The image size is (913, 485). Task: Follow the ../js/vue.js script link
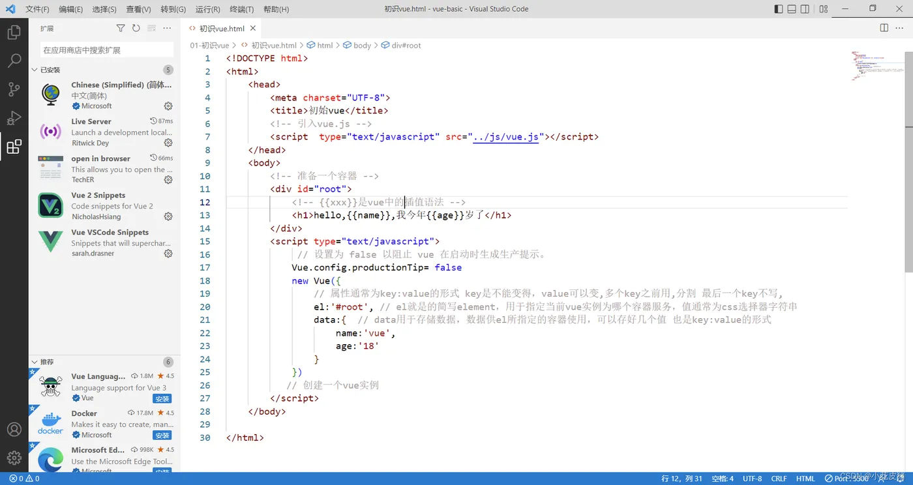[x=505, y=137]
